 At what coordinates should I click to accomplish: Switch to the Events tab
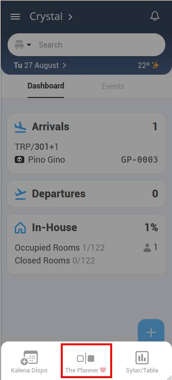[x=113, y=86]
